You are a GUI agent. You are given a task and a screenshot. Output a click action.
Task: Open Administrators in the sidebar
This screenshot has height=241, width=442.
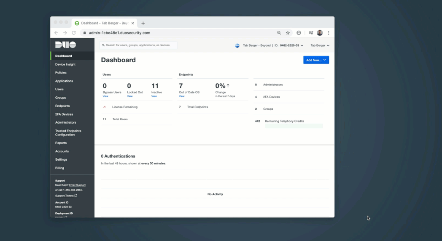pos(66,122)
